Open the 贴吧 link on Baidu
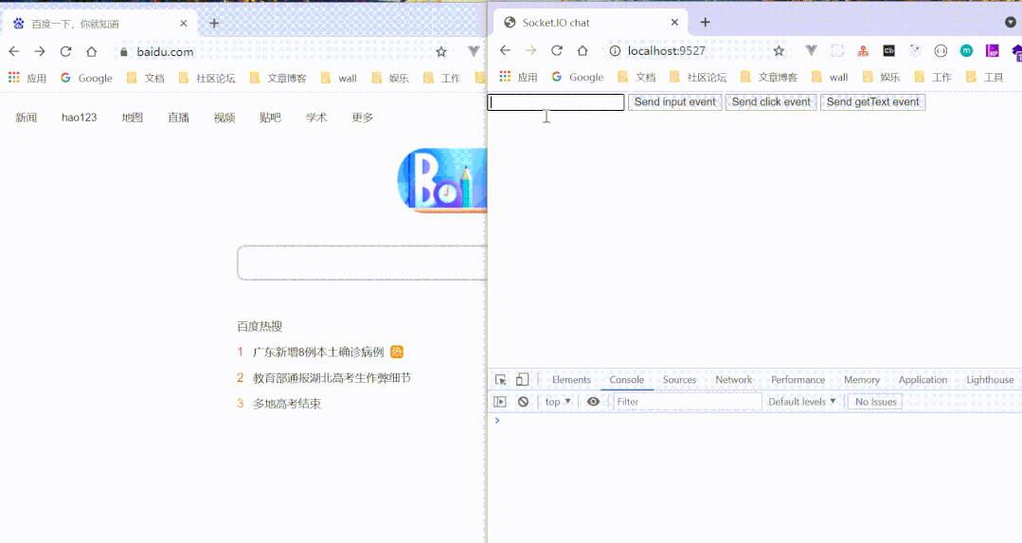Screen dimensions: 1022x543 [271, 118]
